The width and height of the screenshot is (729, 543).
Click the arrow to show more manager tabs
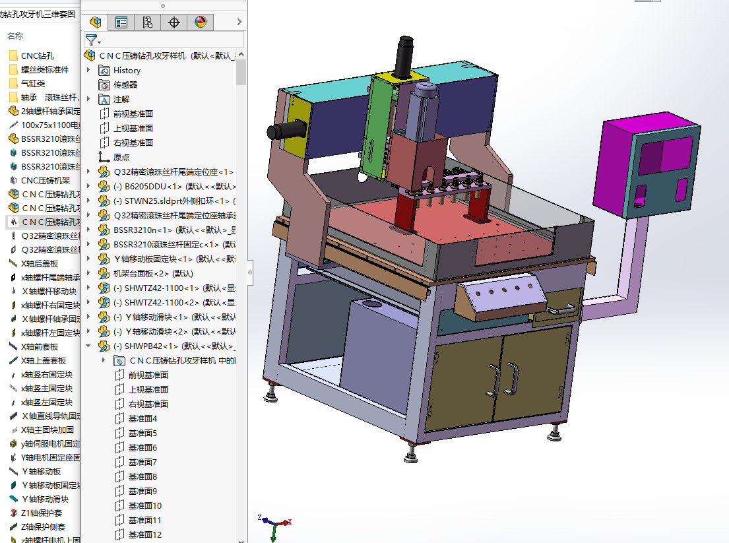(x=239, y=22)
